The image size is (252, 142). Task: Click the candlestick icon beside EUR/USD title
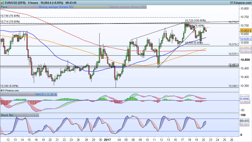pos(2,3)
